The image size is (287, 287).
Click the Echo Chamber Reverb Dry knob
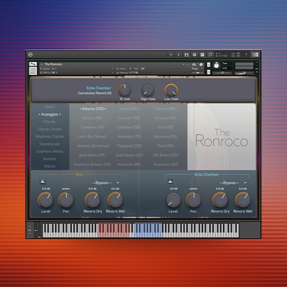coord(220,200)
